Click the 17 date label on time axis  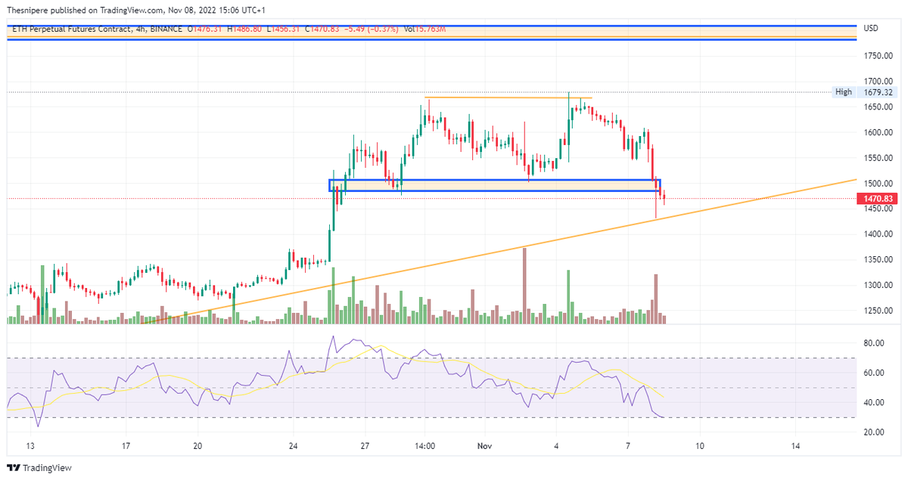(x=126, y=447)
